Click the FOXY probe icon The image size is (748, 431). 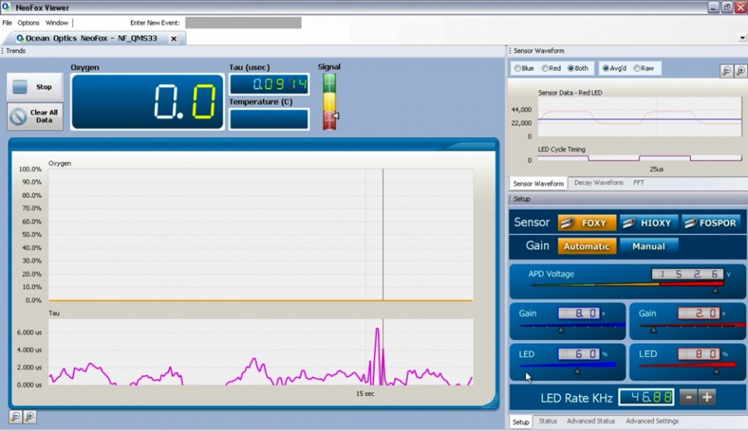pyautogui.click(x=567, y=223)
